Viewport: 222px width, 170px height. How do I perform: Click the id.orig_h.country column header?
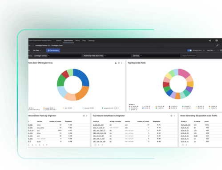tap(115, 121)
